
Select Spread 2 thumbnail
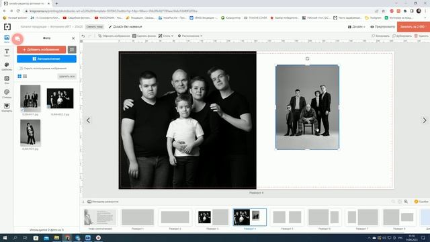point(175,217)
